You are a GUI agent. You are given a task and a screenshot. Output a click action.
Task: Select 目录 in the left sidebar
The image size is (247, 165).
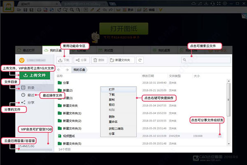click(35, 87)
